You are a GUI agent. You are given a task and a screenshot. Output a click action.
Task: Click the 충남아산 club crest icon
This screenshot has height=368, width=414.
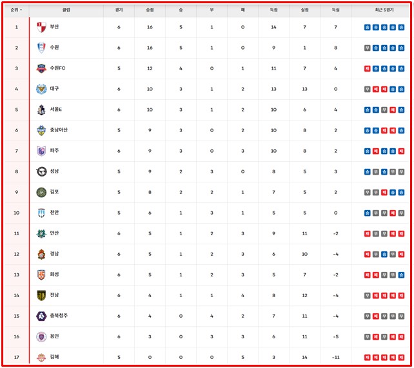click(41, 130)
